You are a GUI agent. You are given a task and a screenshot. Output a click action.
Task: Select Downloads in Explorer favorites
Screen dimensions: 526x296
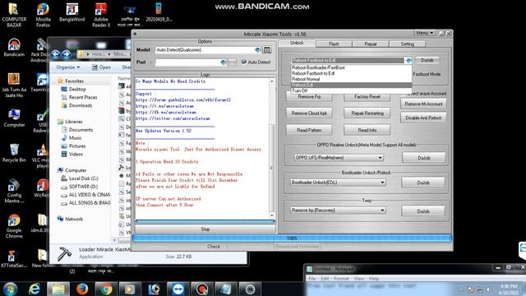click(x=81, y=105)
